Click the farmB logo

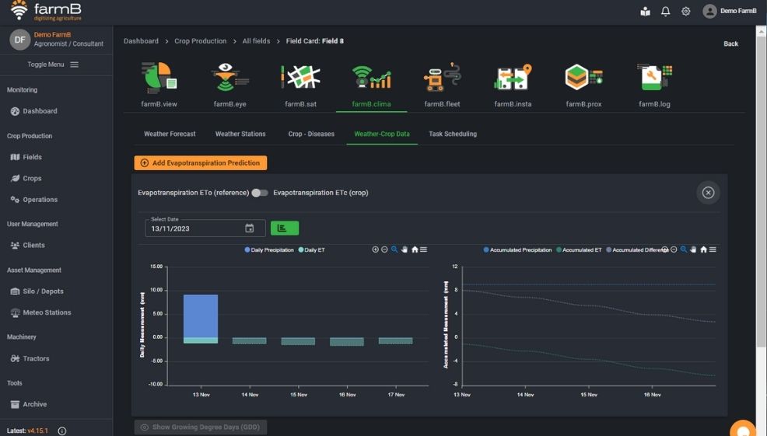point(46,11)
